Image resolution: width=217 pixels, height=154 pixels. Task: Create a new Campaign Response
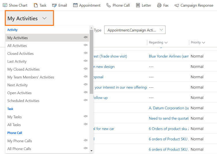tap(194, 5)
